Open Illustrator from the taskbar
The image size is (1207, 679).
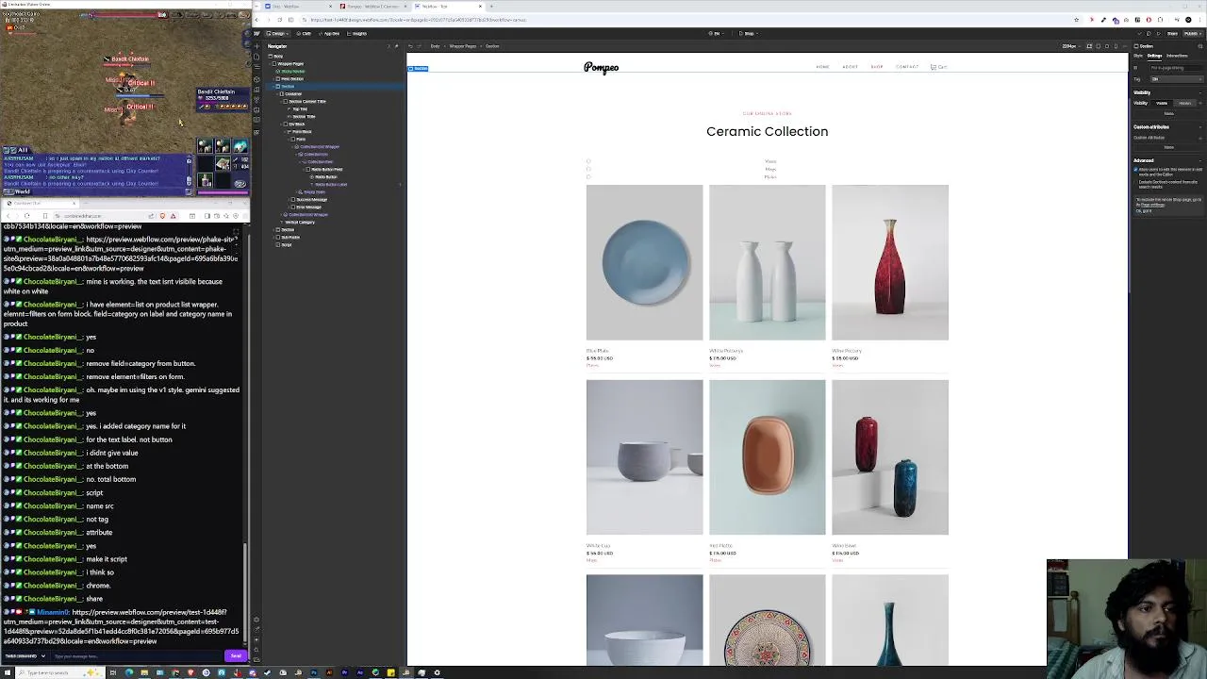[x=329, y=672]
